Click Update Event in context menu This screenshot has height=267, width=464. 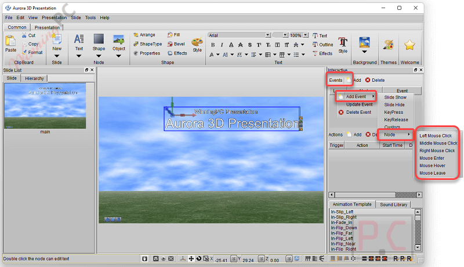pos(359,105)
